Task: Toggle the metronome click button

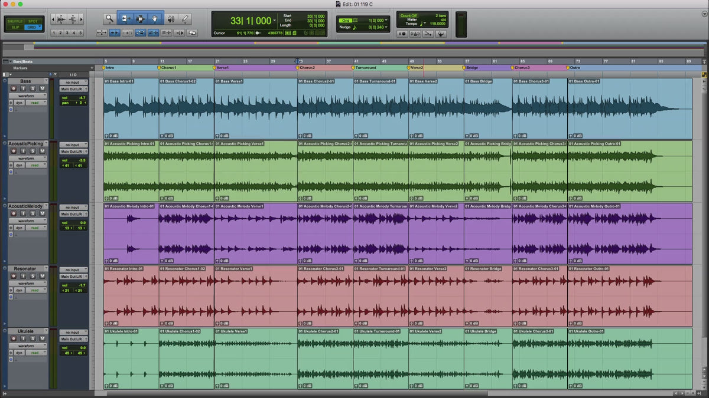Action: tap(415, 34)
